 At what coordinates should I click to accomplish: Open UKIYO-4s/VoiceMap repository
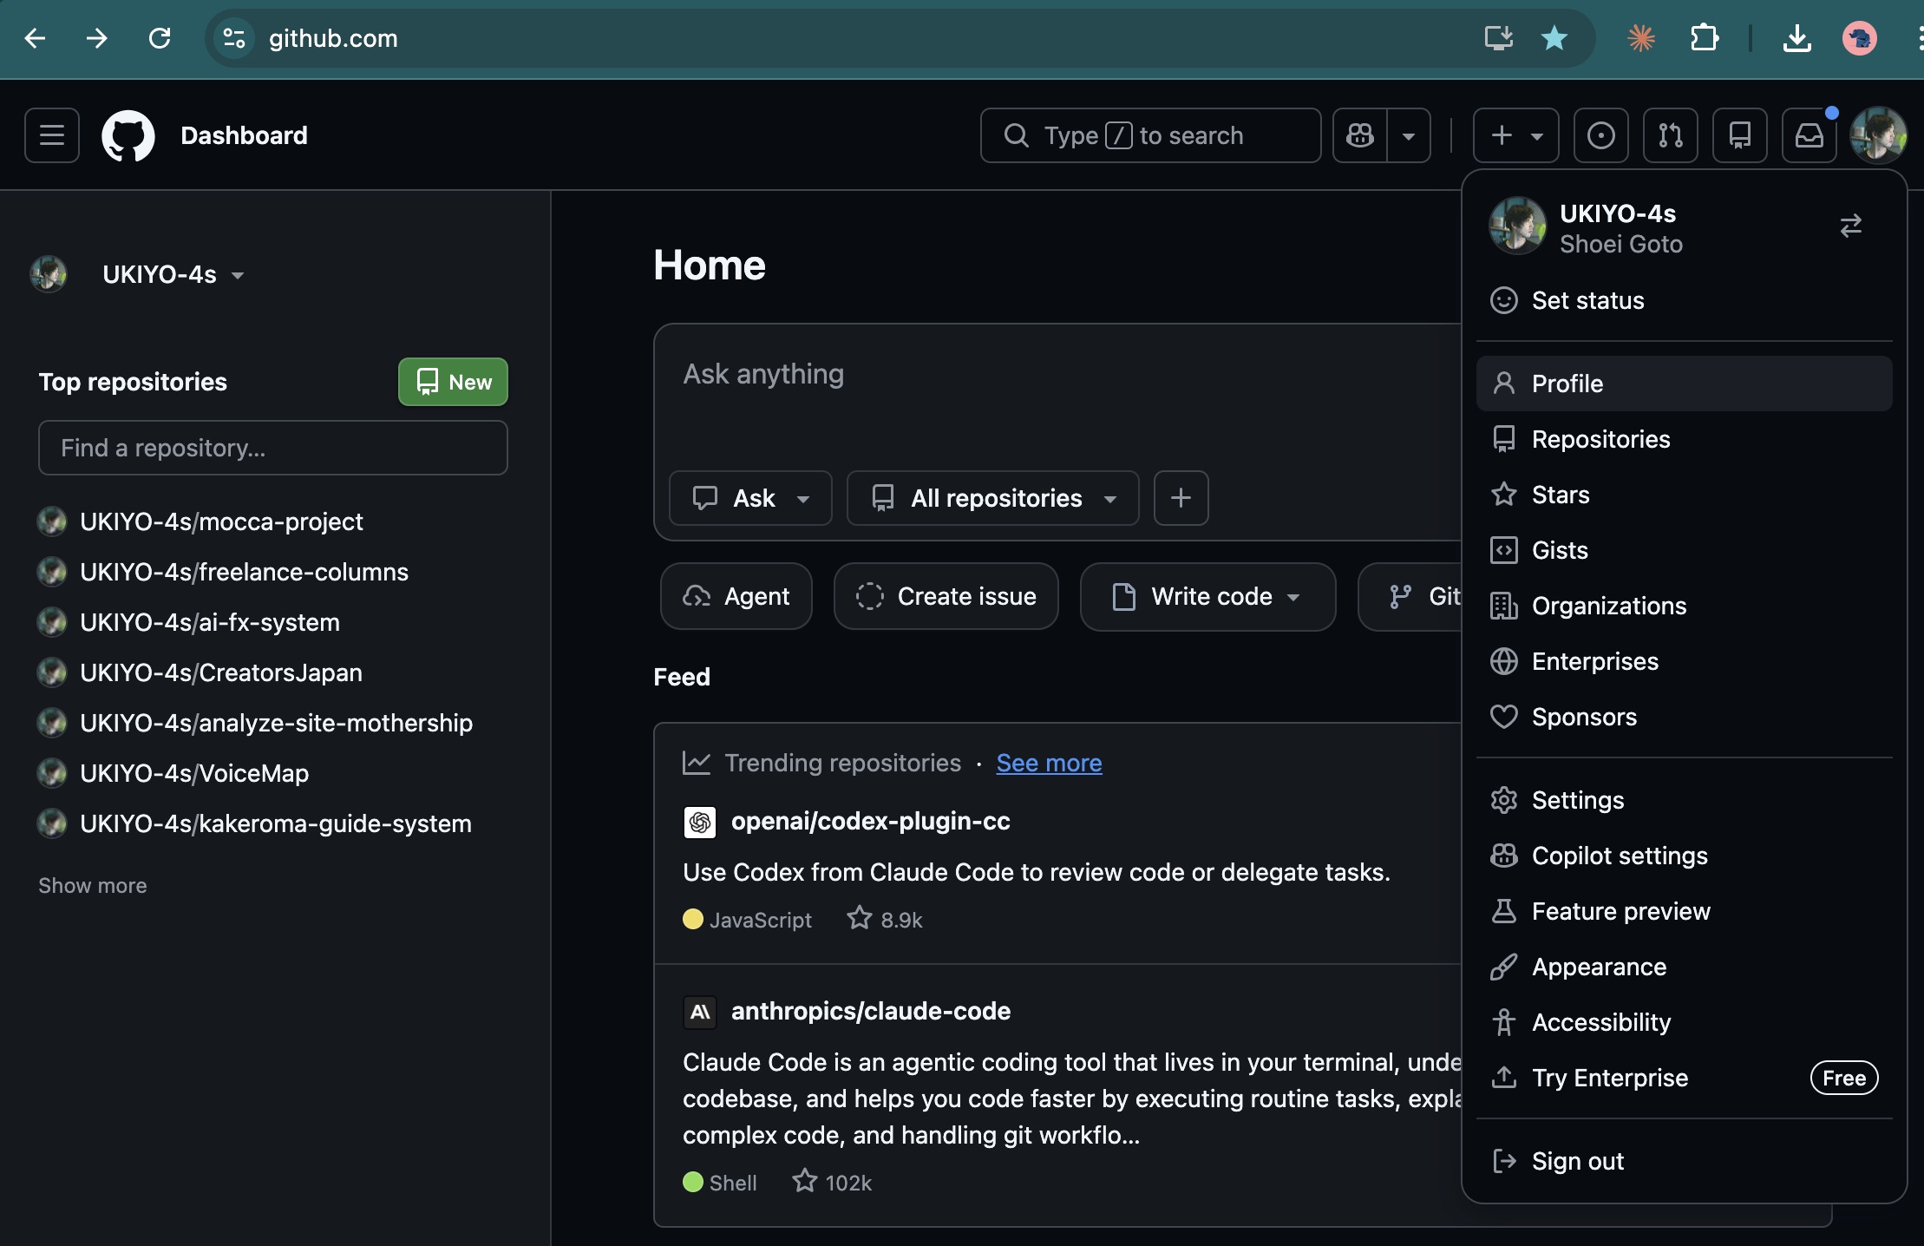click(x=194, y=773)
